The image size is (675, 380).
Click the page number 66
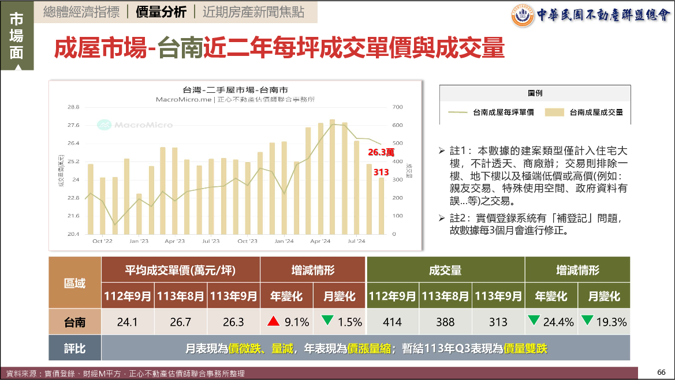[x=661, y=372]
